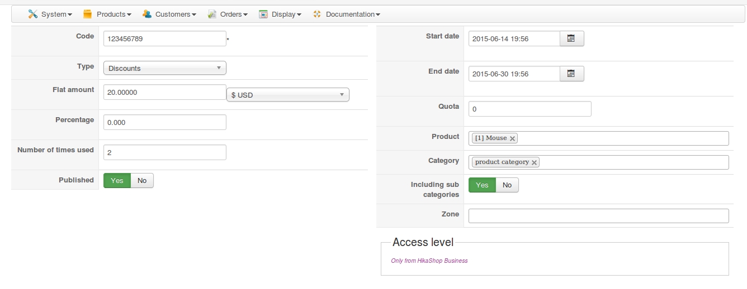Open the $ USD currency dropdown
This screenshot has height=289, width=747.
coord(287,95)
